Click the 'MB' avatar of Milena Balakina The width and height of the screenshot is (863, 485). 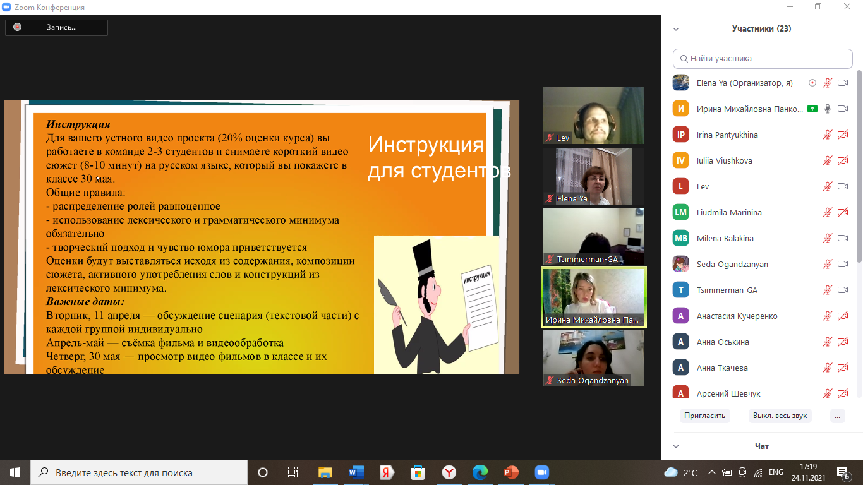(680, 238)
